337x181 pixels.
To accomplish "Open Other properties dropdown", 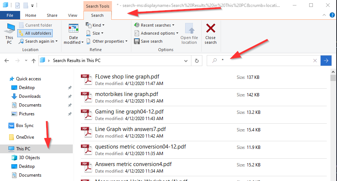I will 107,41.
